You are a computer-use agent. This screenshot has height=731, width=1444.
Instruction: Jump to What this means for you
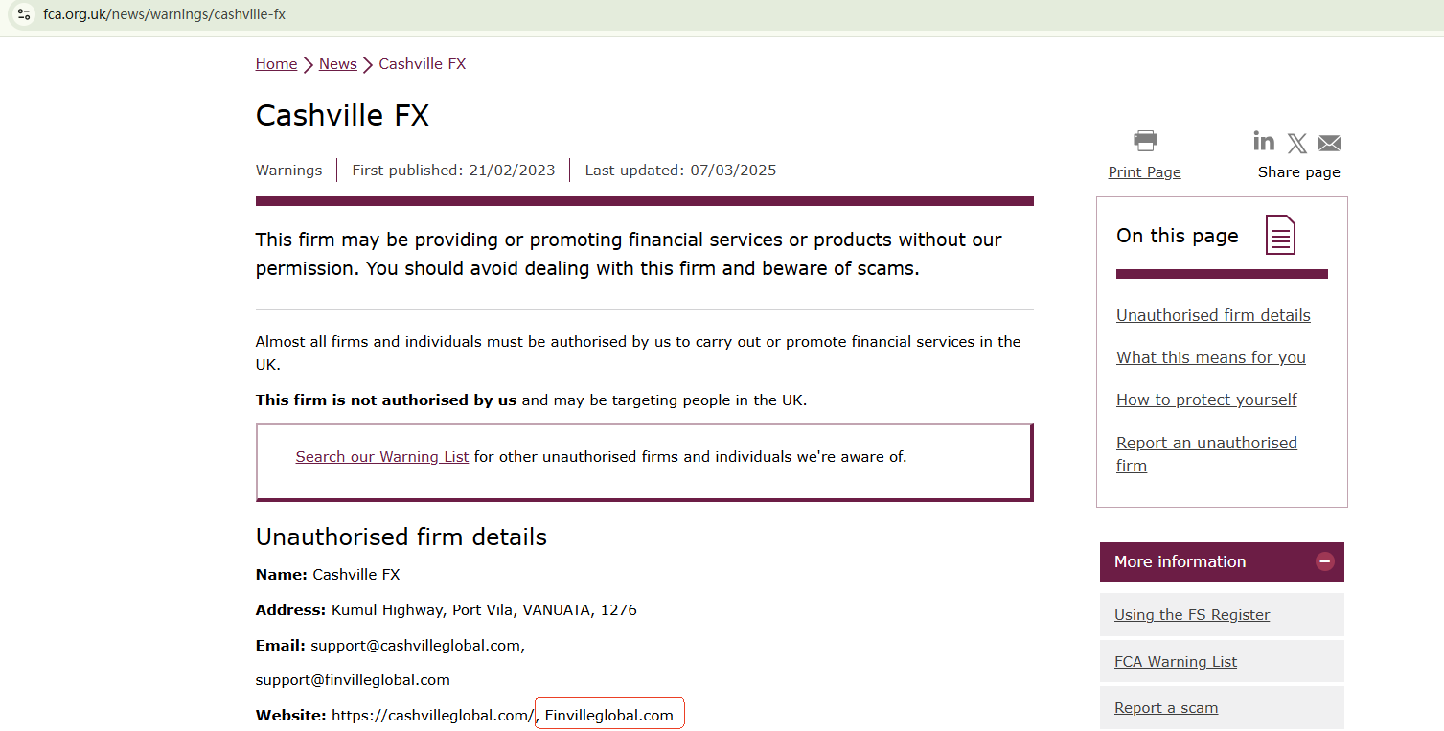1210,357
